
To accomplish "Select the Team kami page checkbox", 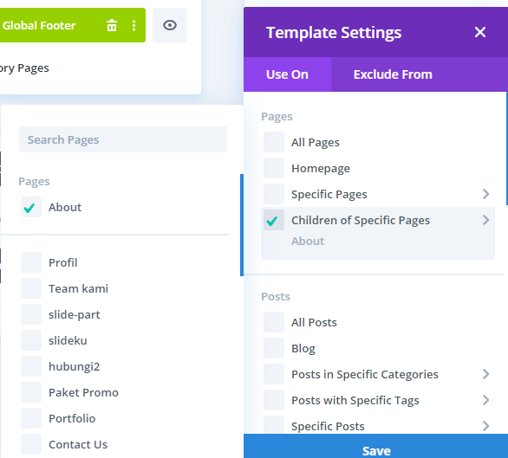I will click(x=31, y=288).
